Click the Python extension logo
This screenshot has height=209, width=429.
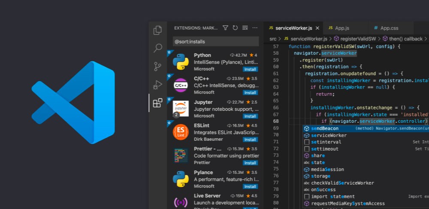coord(181,62)
